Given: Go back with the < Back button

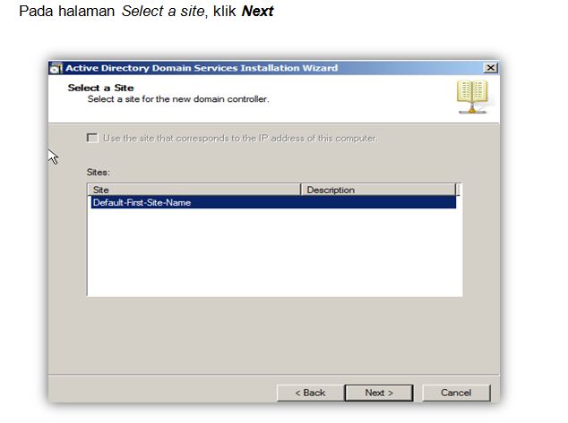Looking at the screenshot, I should 311,393.
